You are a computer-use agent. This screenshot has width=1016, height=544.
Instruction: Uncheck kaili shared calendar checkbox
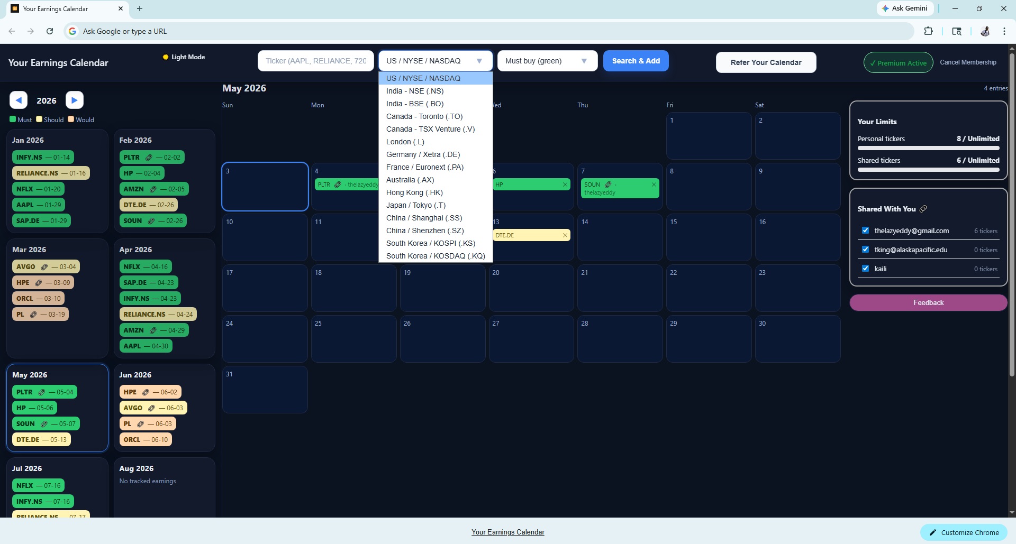point(865,269)
